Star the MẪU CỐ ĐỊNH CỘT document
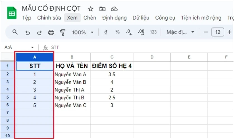 (x=91, y=9)
